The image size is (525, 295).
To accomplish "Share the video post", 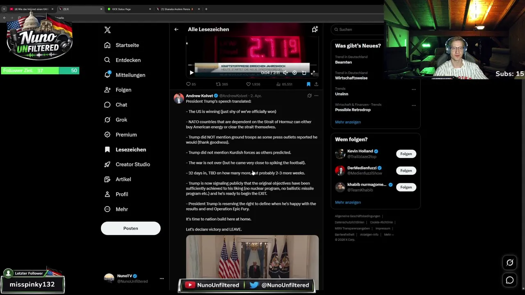I will tap(316, 84).
